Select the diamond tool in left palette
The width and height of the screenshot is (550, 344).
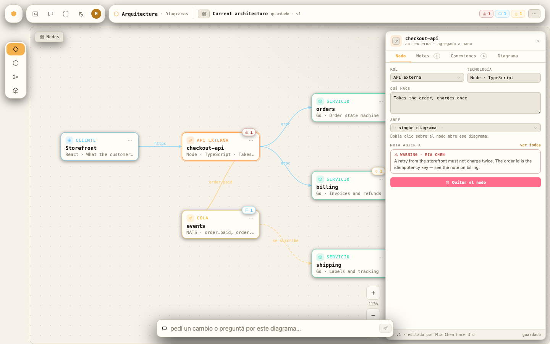point(16,49)
